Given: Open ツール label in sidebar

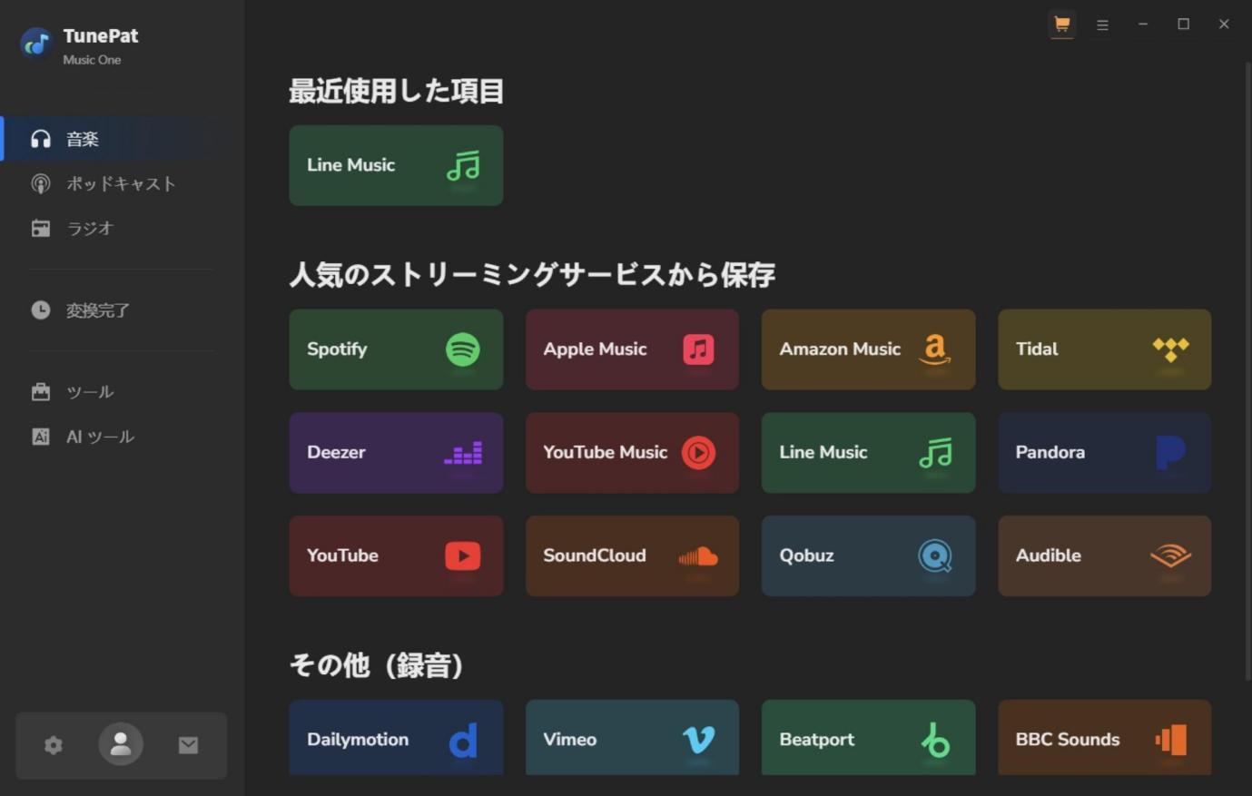Looking at the screenshot, I should click(90, 392).
